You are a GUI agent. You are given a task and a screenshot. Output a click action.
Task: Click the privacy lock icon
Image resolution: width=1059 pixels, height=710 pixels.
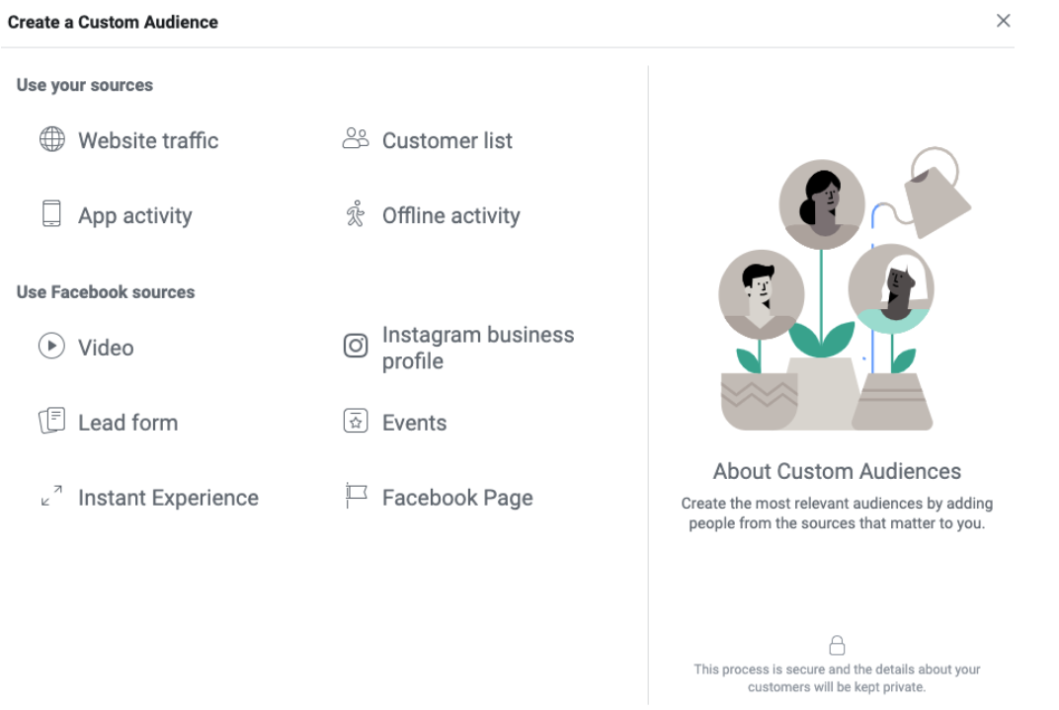(x=837, y=644)
